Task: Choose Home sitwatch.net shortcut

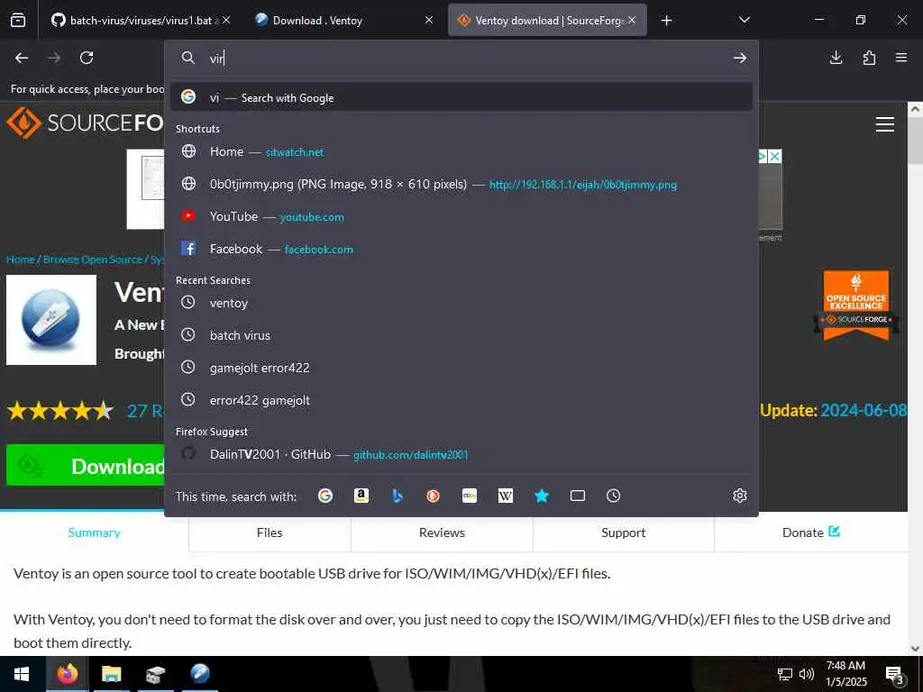Action: (461, 151)
